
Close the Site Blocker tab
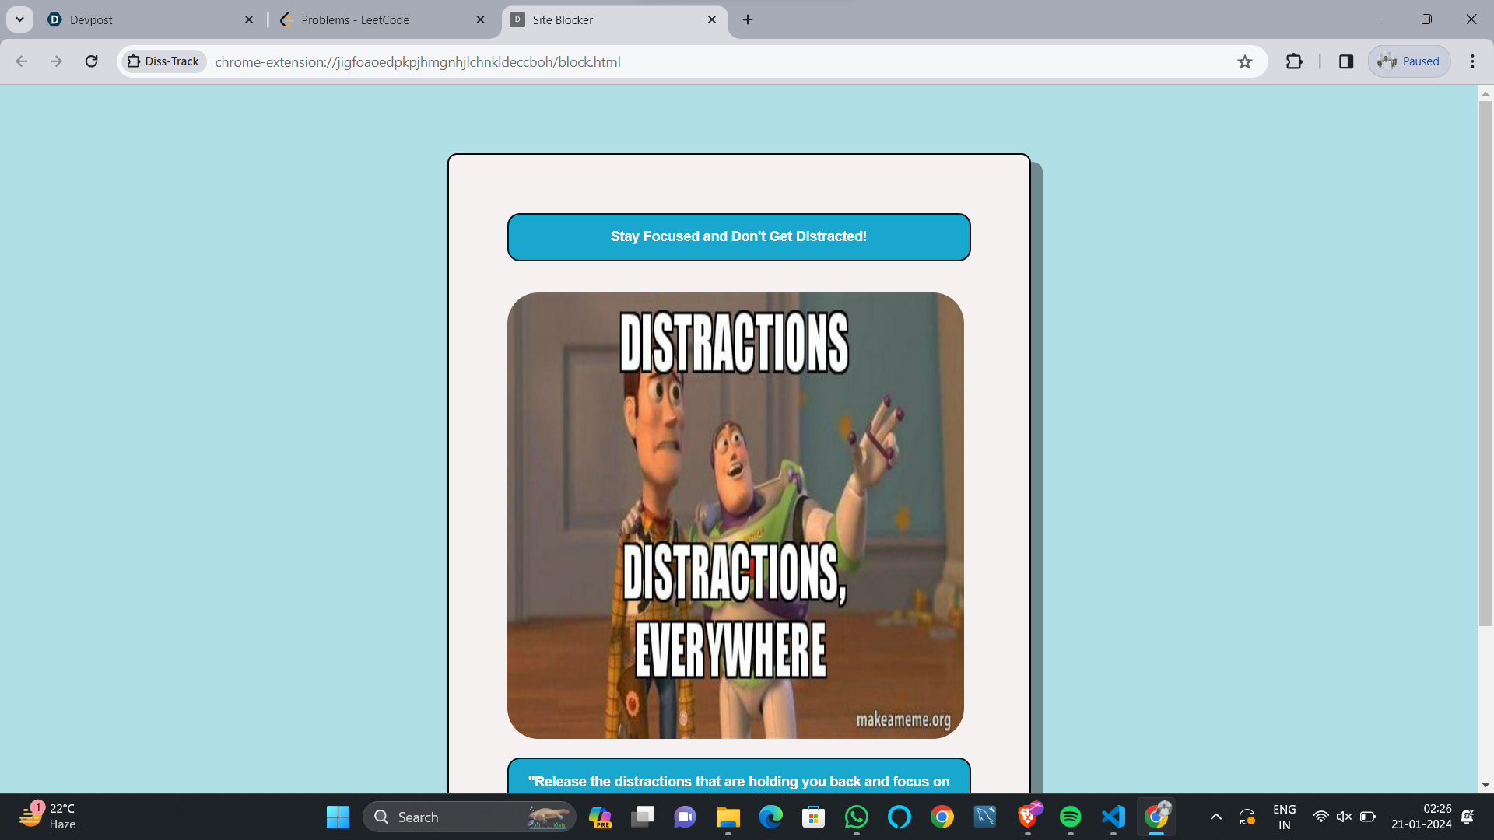point(711,19)
